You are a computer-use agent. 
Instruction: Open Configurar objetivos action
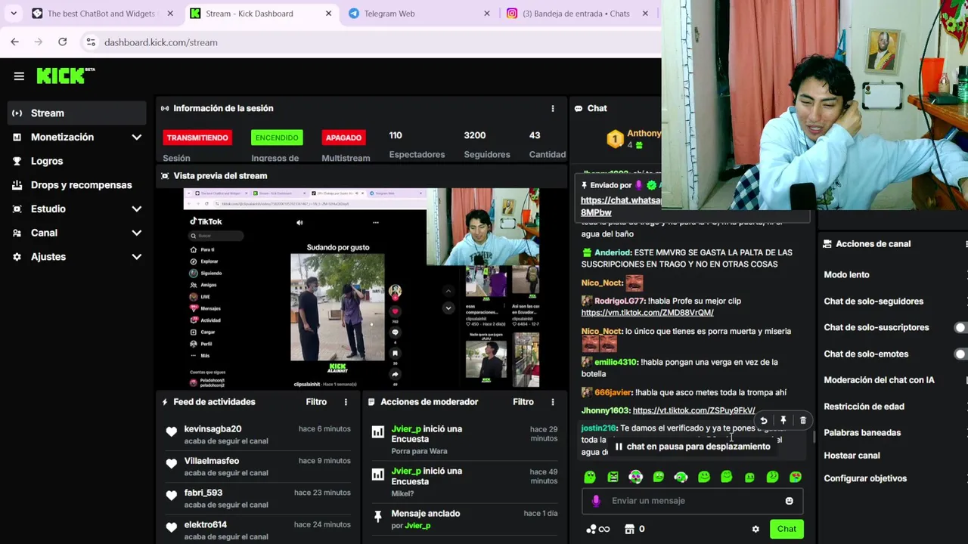click(x=865, y=478)
